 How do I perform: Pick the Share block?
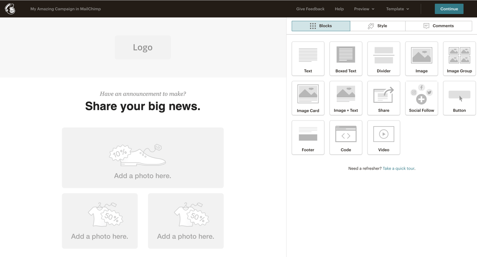click(384, 98)
